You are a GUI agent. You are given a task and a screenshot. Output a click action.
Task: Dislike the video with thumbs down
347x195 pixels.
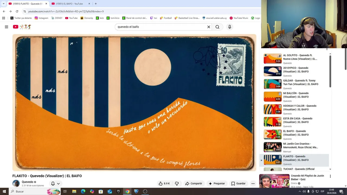click(177, 183)
